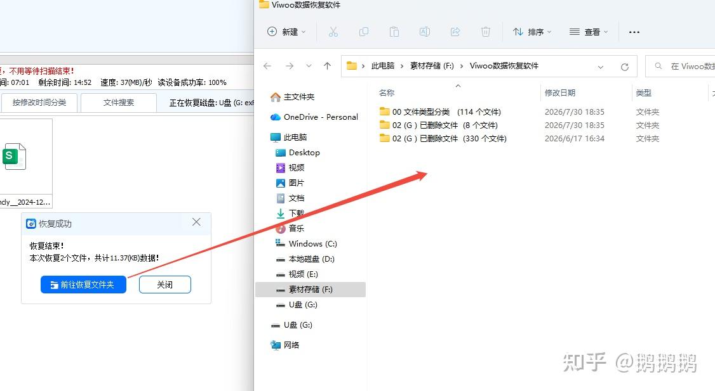Open 图片 in the navigation pane
The image size is (715, 391).
pyautogui.click(x=297, y=183)
